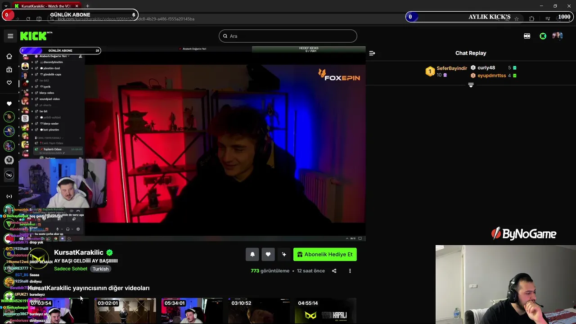Open the outlined heart Following icon in sidebar
This screenshot has width=576, height=324.
pos(9,83)
